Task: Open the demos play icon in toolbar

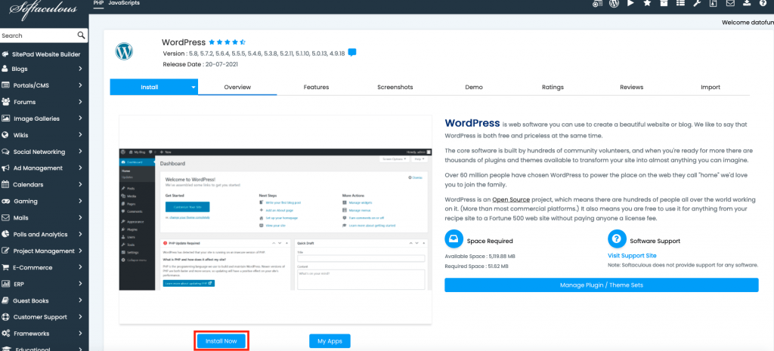Action: [630, 3]
